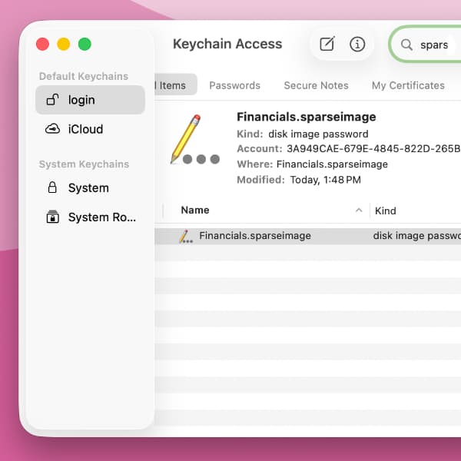The height and width of the screenshot is (461, 461).
Task: Open the info inspector icon
Action: point(357,44)
